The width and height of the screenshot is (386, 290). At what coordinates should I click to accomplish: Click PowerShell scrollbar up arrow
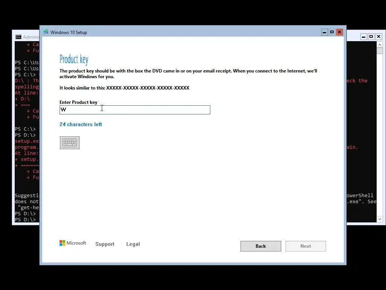point(380,45)
